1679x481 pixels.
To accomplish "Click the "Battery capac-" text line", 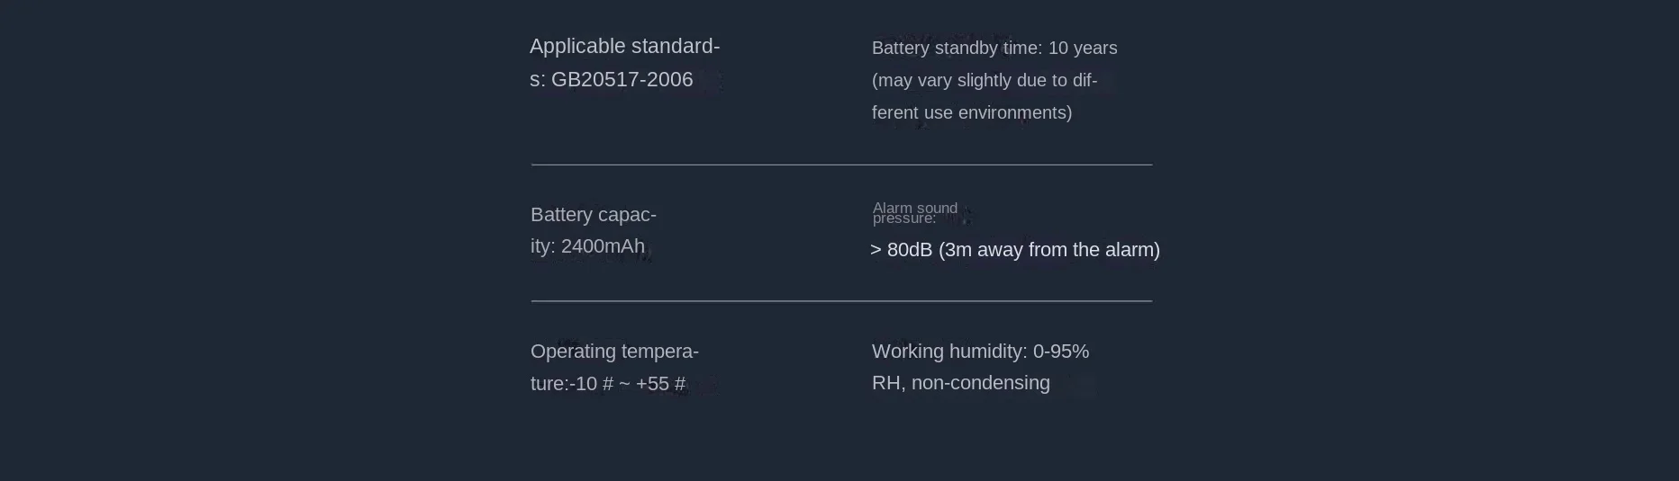I will (x=594, y=215).
